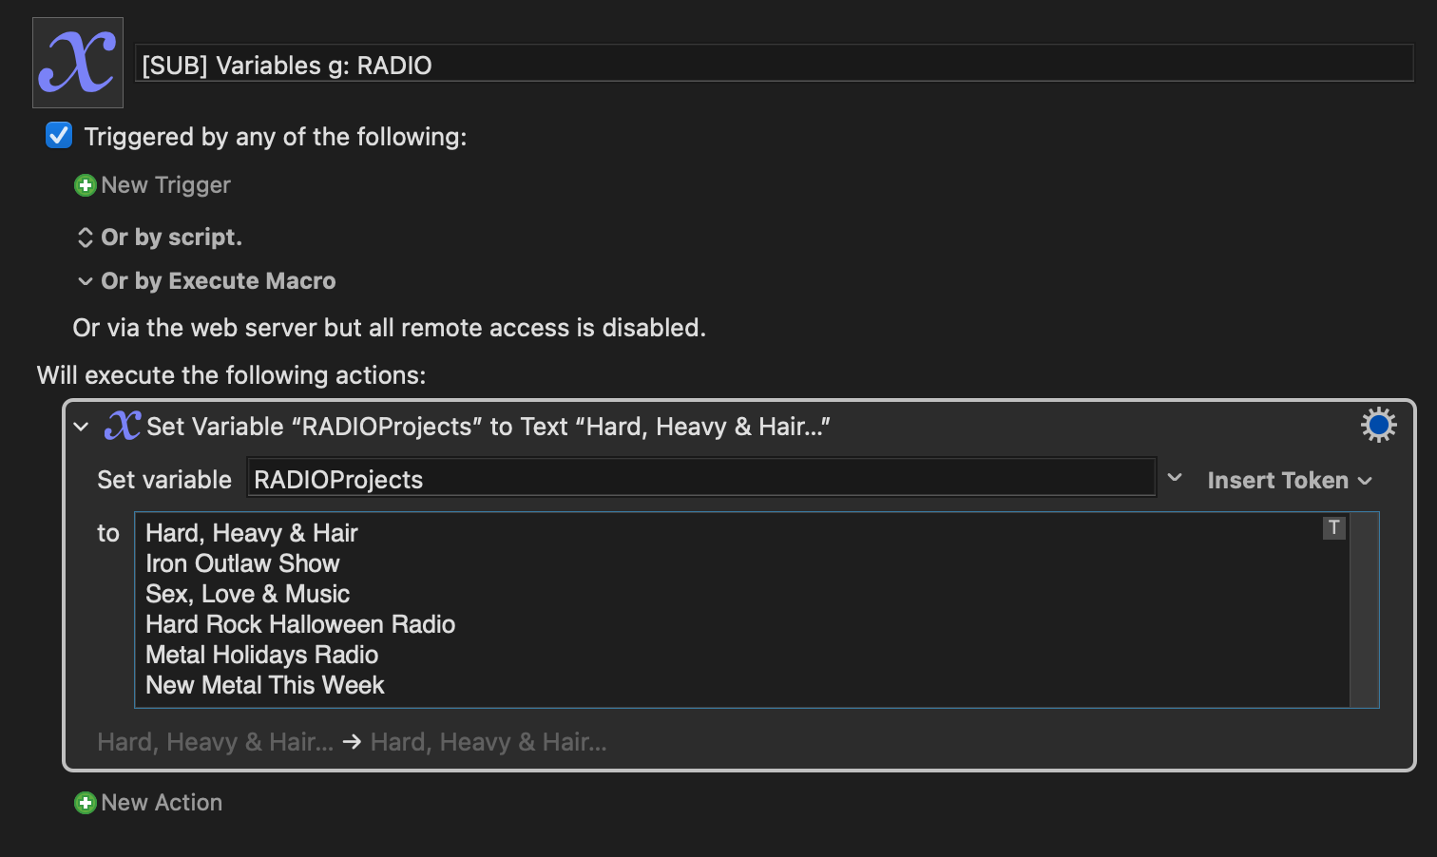Image resolution: width=1437 pixels, height=857 pixels.
Task: Collapse the Set Variable action disclosure chevron
Action: click(82, 427)
